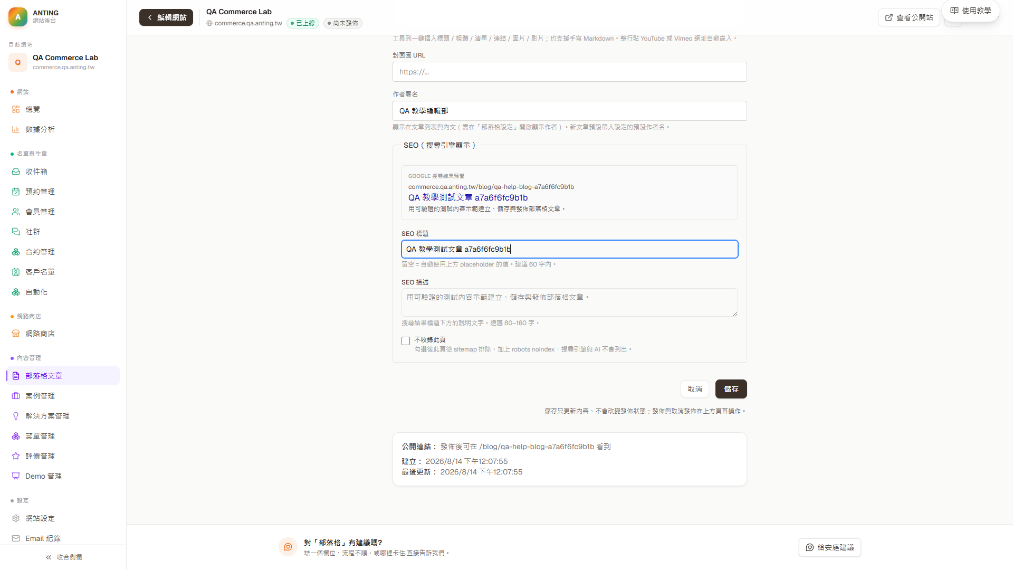The width and height of the screenshot is (1013, 570).
Task: Open 案例管理 briefcase icon
Action: pos(16,396)
